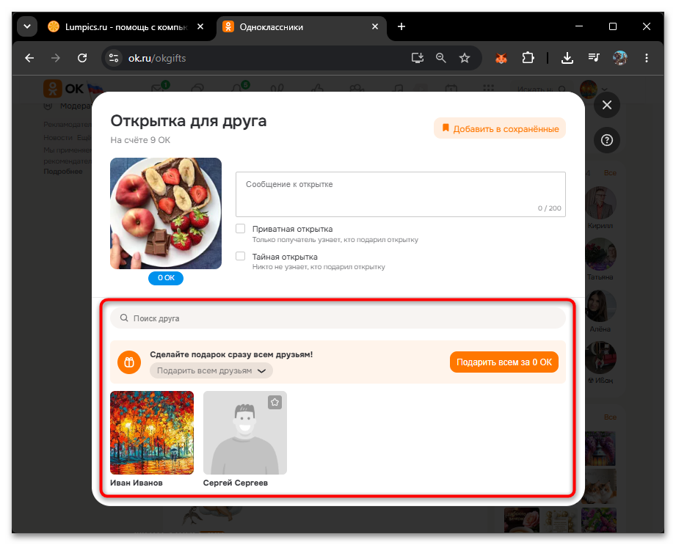
Task: Enable the Тайная открытка checkbox
Action: [241, 256]
